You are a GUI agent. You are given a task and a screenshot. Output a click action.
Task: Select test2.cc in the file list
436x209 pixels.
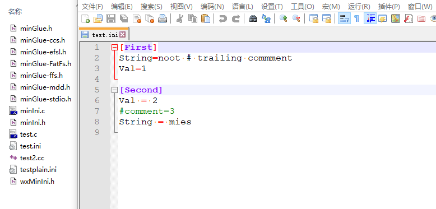click(x=32, y=158)
